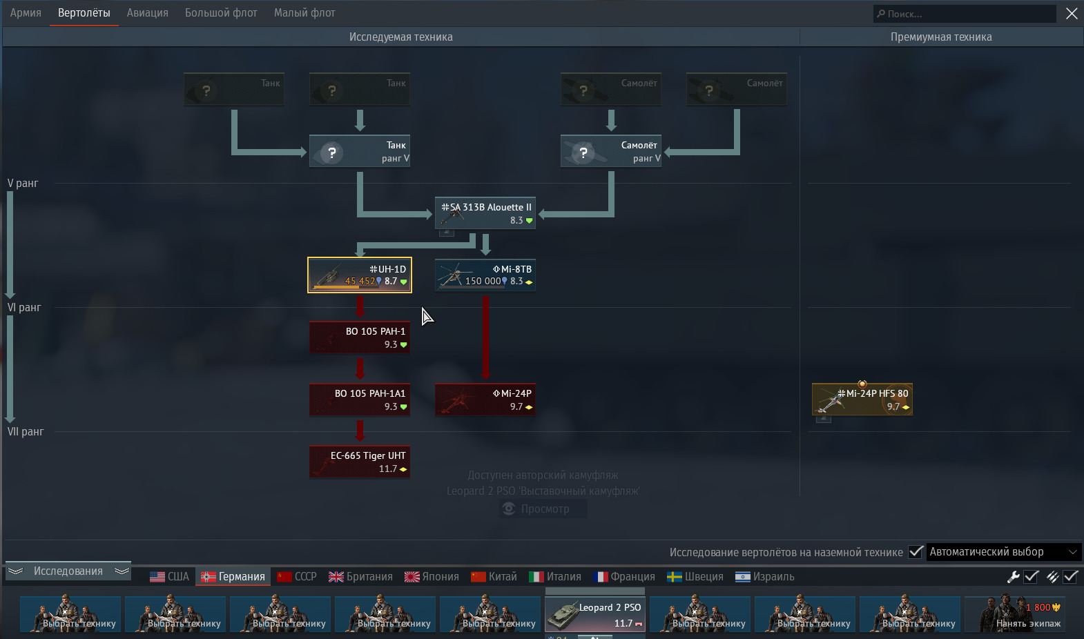This screenshot has width=1084, height=639.
Task: Click the auto-refill ammunition icon
Action: point(1052,576)
